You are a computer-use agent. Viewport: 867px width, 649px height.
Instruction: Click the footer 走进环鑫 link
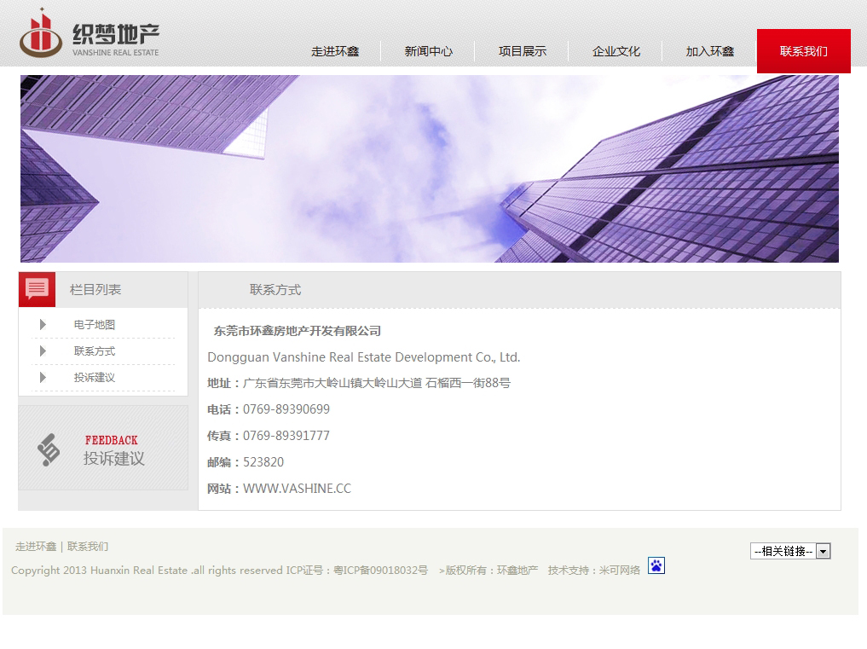tap(35, 546)
